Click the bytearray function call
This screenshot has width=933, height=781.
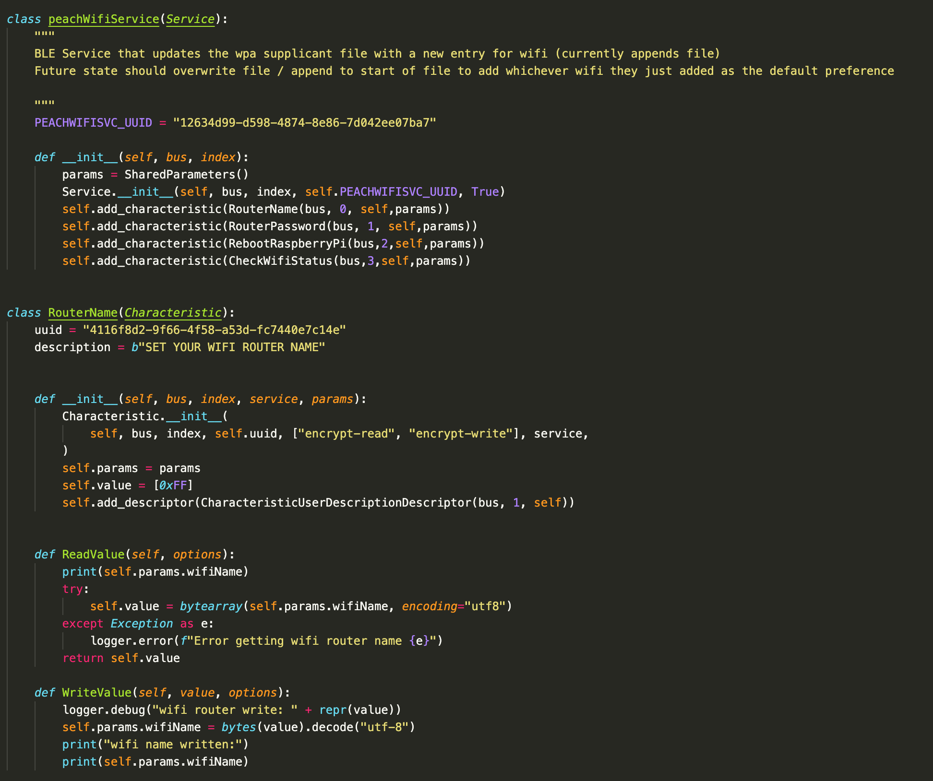point(211,606)
